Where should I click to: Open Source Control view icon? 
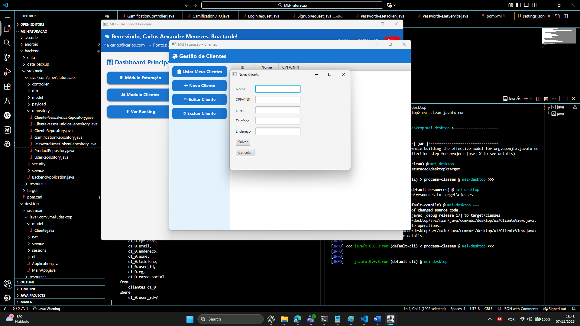click(x=7, y=57)
